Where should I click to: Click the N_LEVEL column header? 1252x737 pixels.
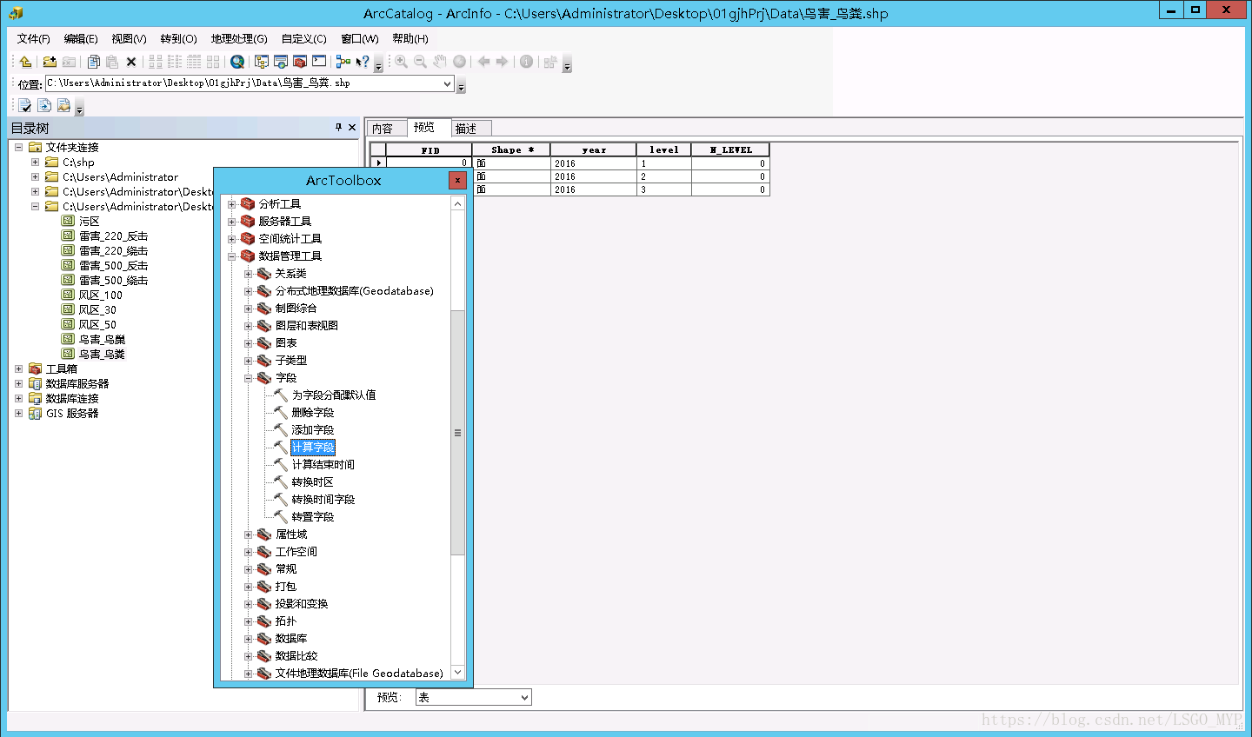tap(730, 149)
